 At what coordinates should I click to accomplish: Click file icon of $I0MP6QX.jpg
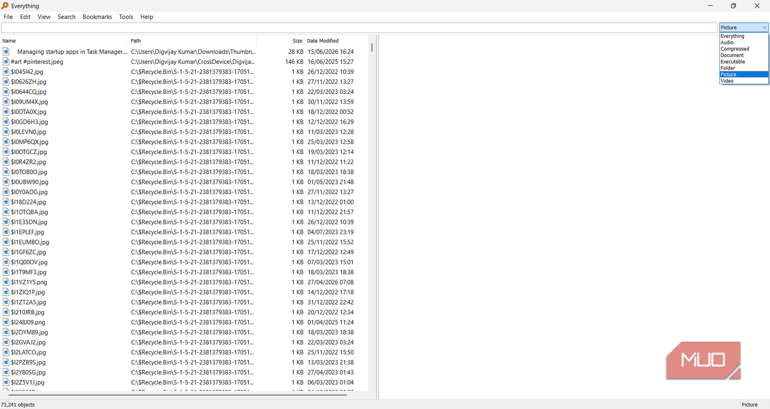pyautogui.click(x=6, y=142)
